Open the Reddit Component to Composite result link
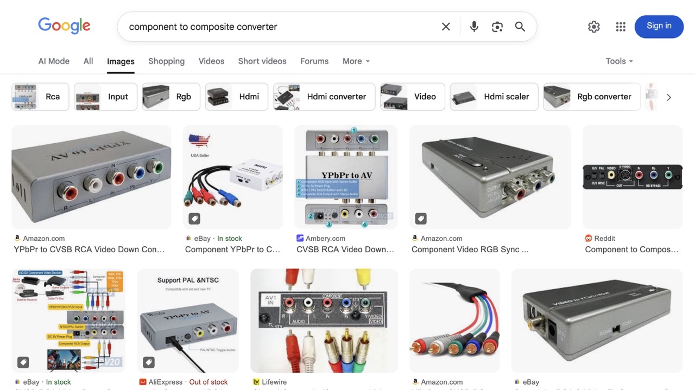Screen dimensions: 695x390 pyautogui.click(x=631, y=250)
